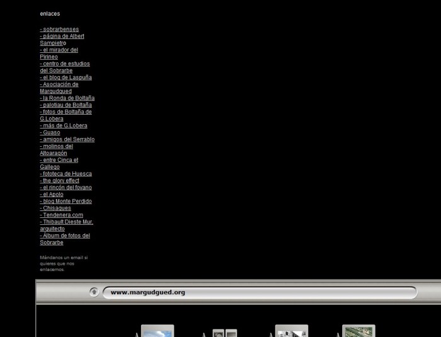Go to fototeca de Huesca

click(66, 174)
